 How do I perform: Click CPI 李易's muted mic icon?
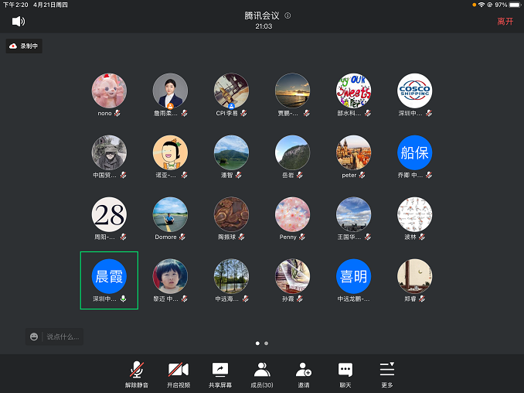243,114
